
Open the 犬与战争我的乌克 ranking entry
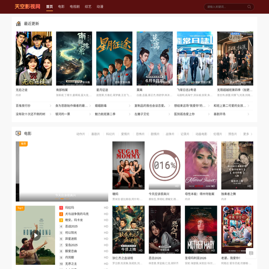[77, 214]
